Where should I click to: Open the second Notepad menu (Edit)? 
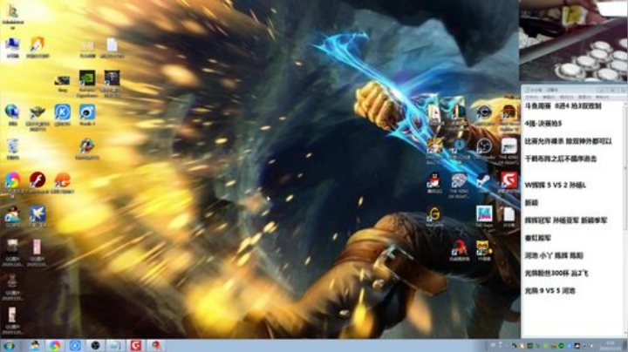pos(549,98)
